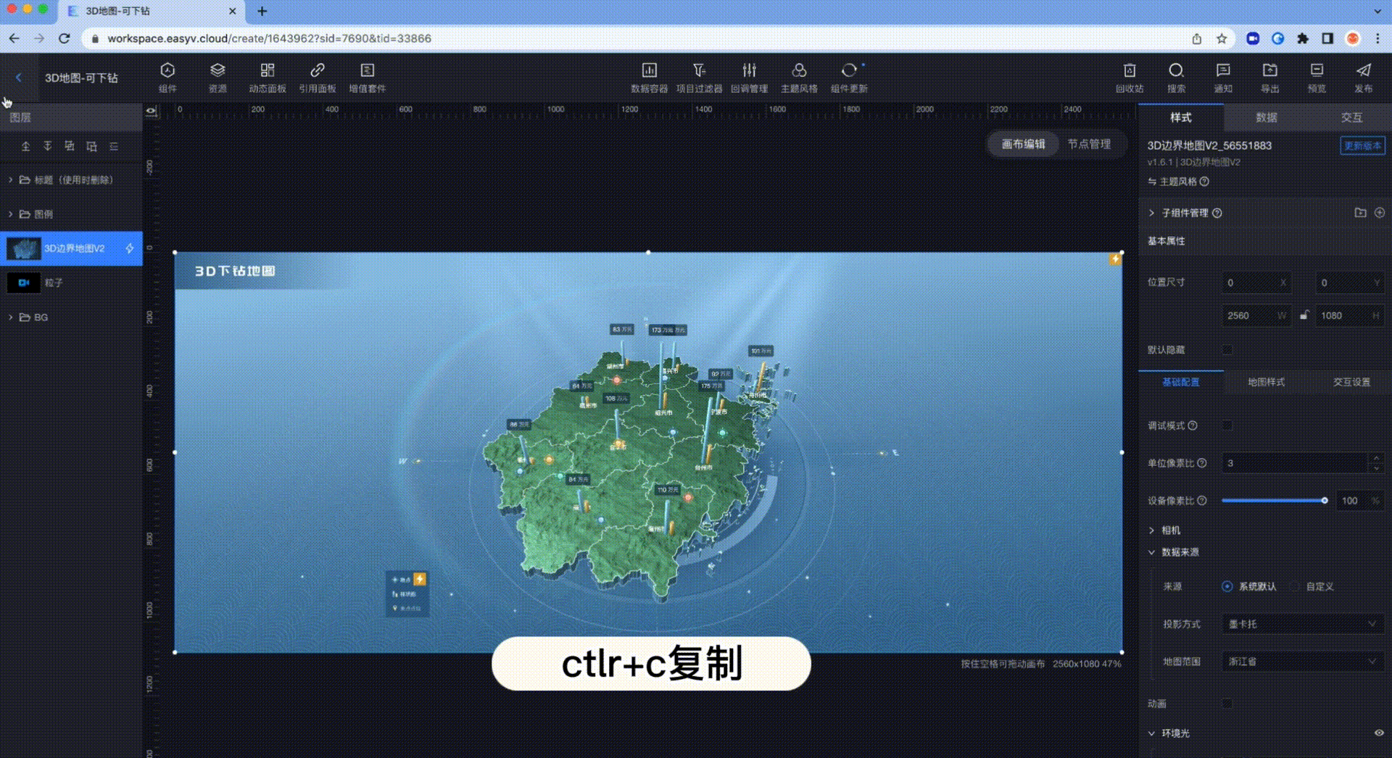Screen dimensions: 1392x758
Task: Open the 数据容器 data container tool
Action: coord(650,77)
